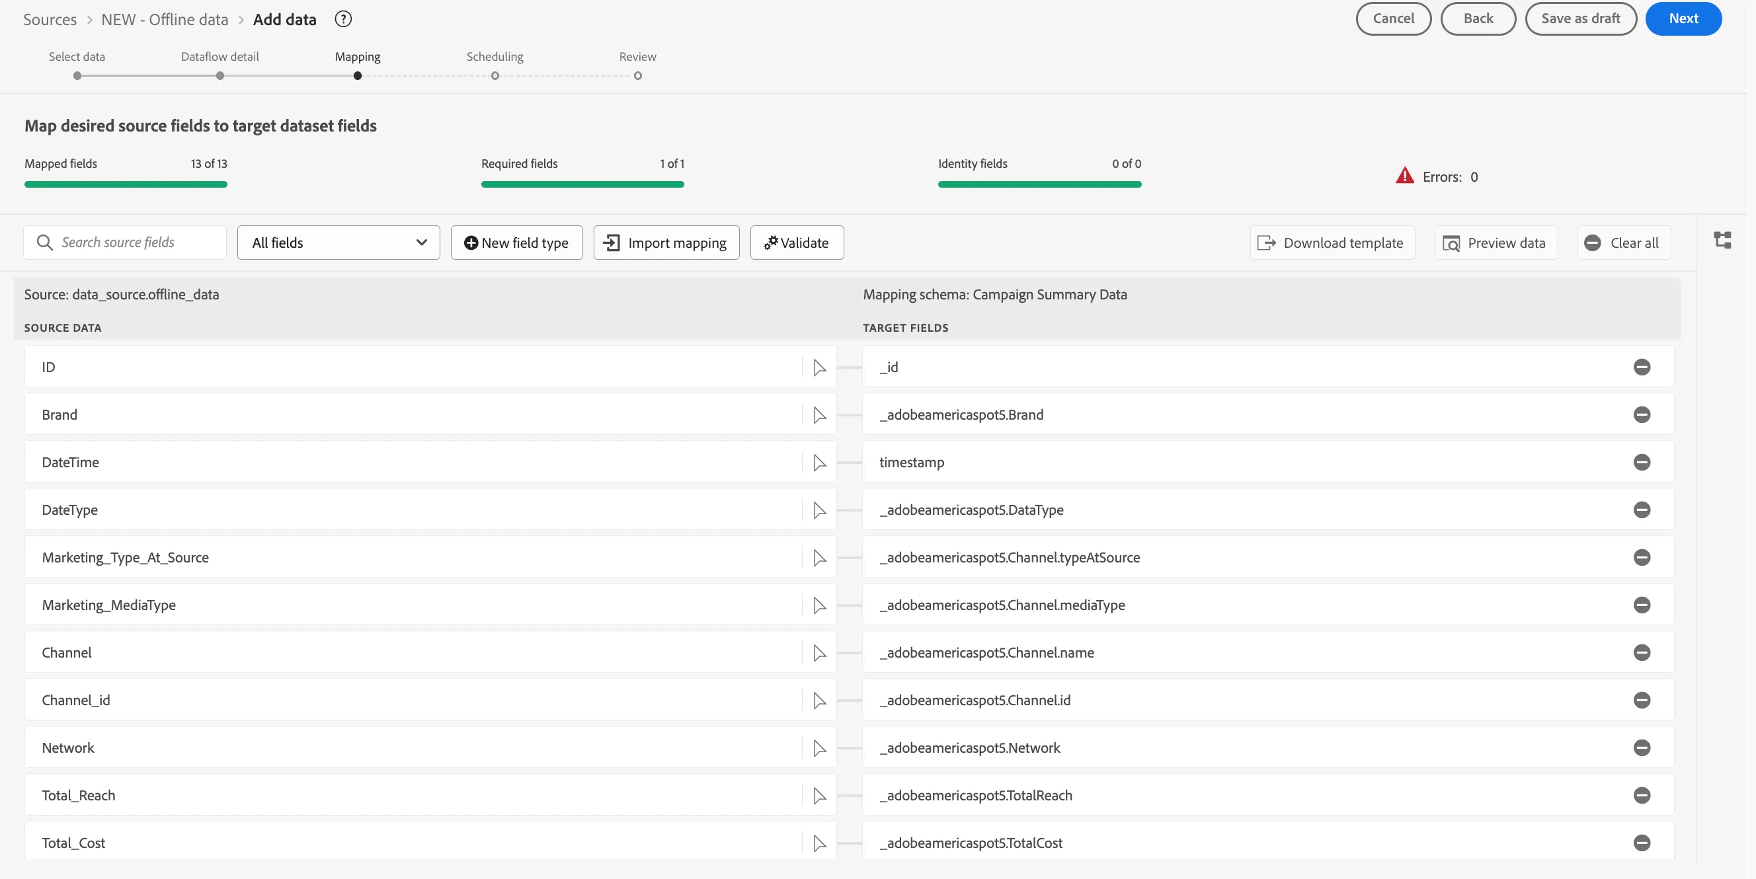The image size is (1756, 879).
Task: Click the arrow icon for Total_Reach source
Action: pos(819,796)
